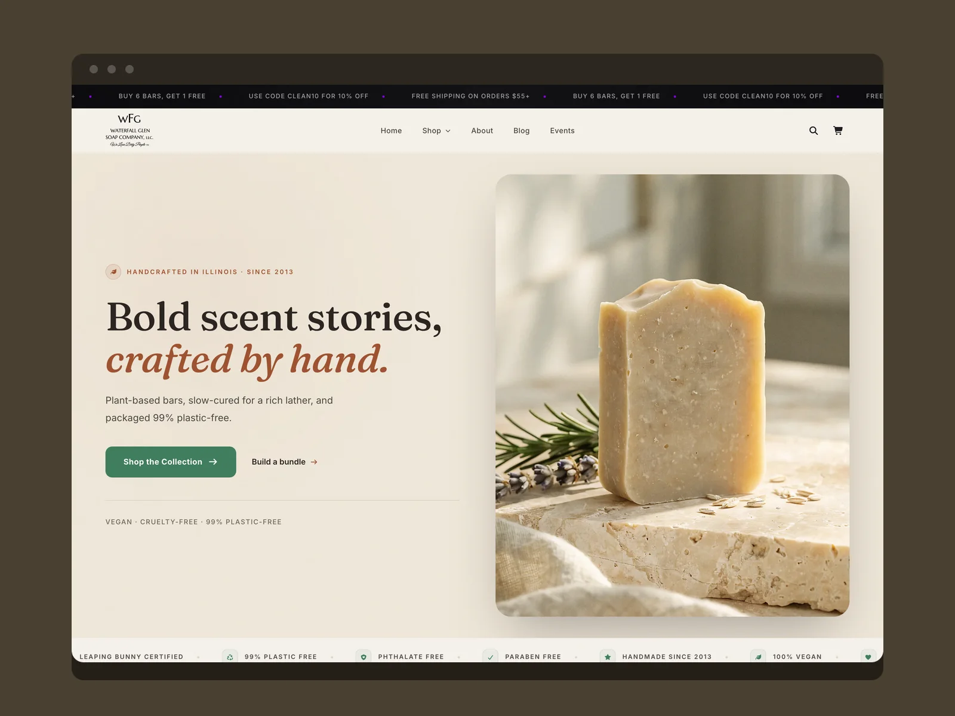Click the Leaping Bunny Certified label
Image resolution: width=955 pixels, height=716 pixels.
coord(131,657)
